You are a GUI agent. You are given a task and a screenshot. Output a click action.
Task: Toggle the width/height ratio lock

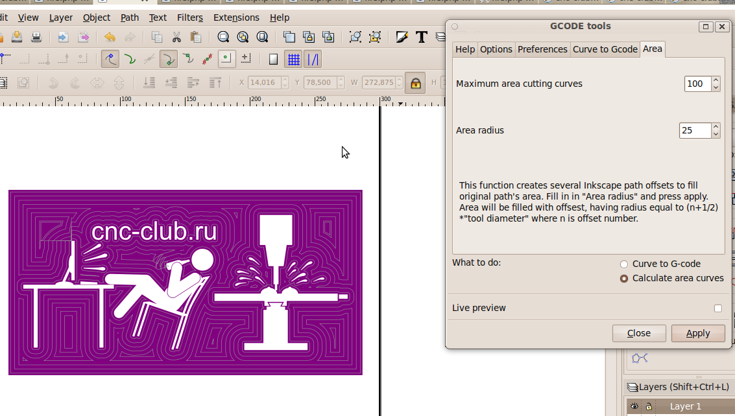pos(415,84)
